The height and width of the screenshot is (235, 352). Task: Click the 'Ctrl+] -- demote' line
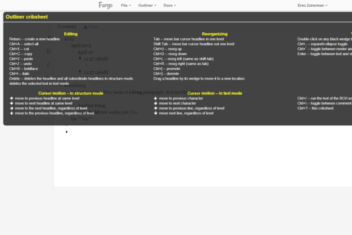[166, 73]
